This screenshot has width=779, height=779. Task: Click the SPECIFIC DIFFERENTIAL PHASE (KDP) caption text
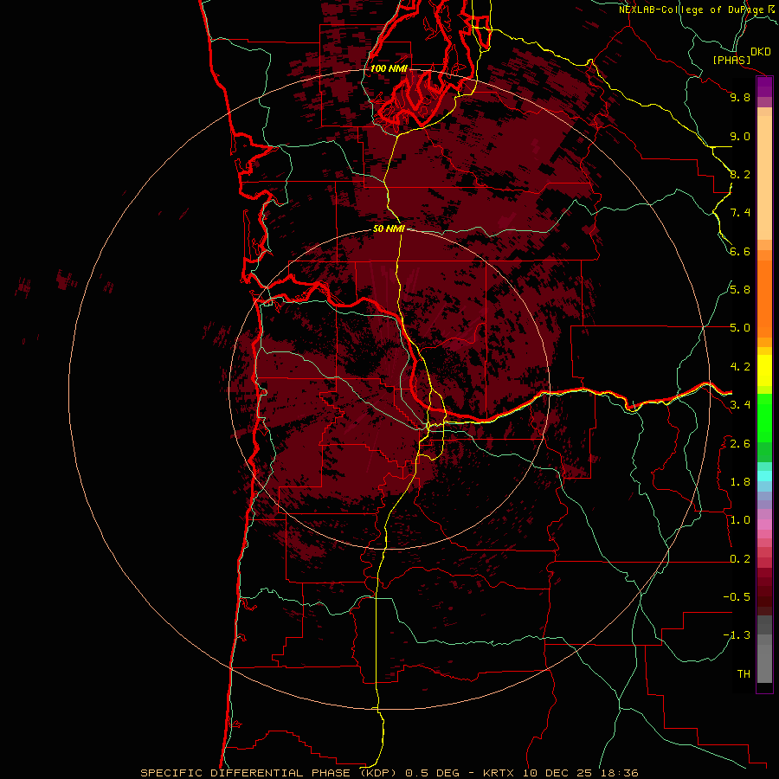(270, 773)
